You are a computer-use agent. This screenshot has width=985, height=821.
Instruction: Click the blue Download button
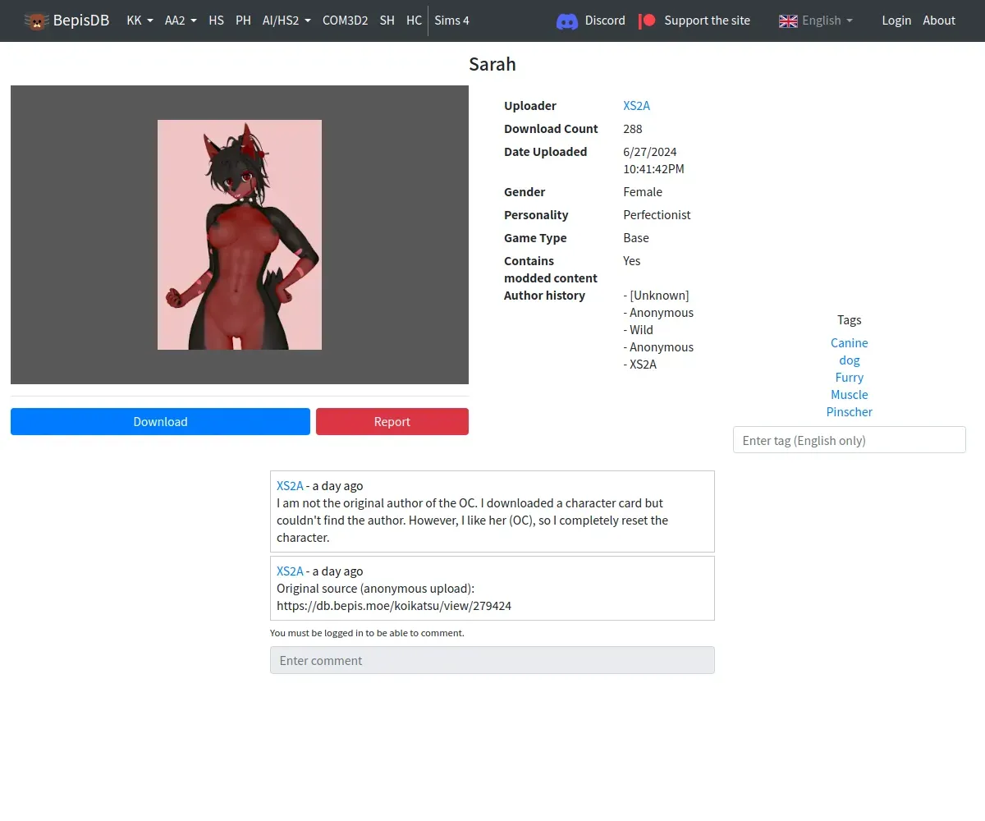click(x=160, y=421)
